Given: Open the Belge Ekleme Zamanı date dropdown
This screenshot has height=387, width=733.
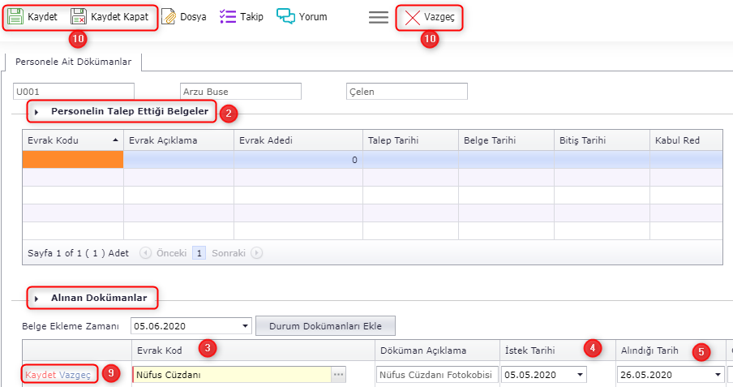Looking at the screenshot, I should point(246,326).
